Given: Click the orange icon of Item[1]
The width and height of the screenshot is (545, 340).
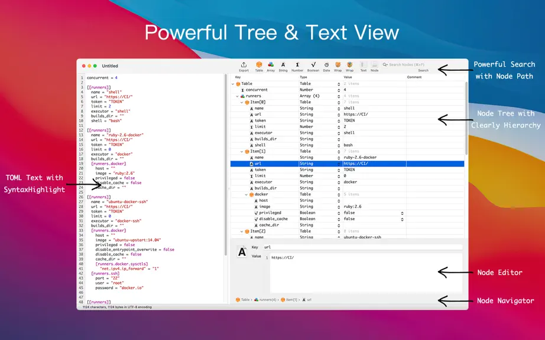Looking at the screenshot, I should [x=247, y=152].
